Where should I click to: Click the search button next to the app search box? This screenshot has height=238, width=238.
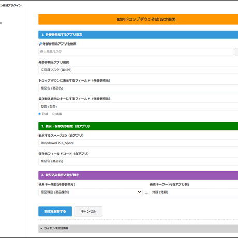point(236,52)
